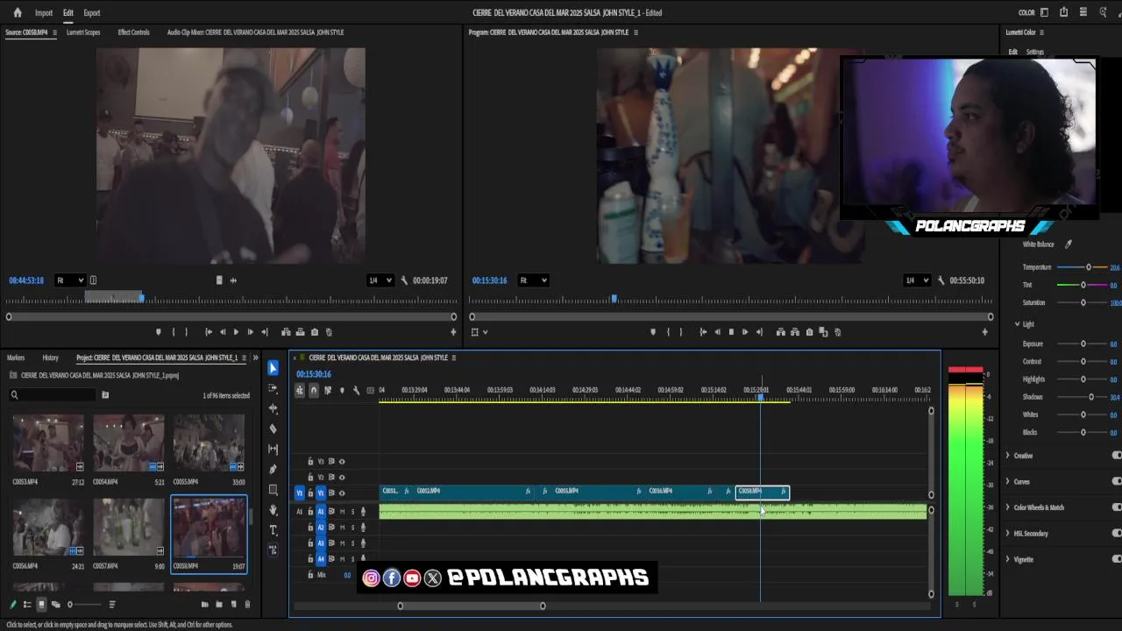Adjust the Exposure slider
1122x631 pixels.
point(1083,344)
